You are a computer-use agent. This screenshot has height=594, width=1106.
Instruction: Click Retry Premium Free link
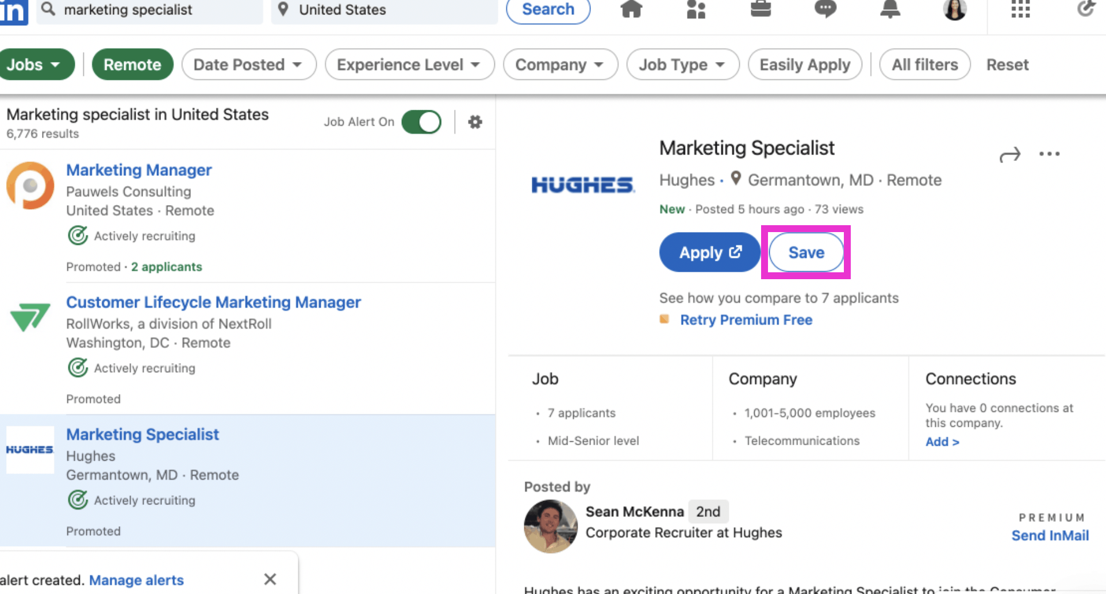tap(746, 319)
